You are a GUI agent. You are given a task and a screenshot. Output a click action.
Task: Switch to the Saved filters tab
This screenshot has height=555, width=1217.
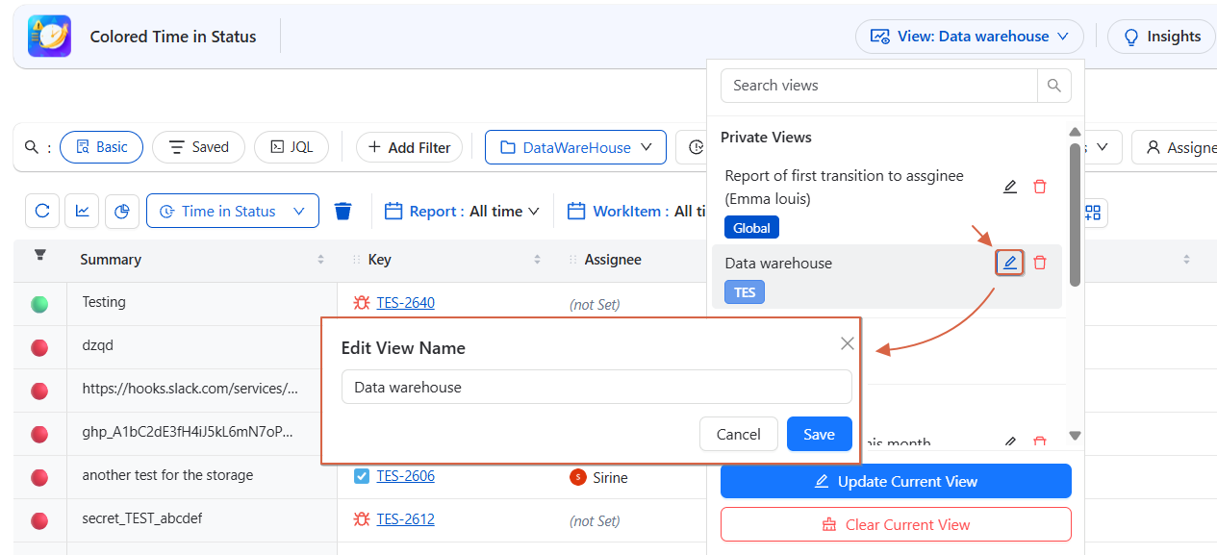(x=198, y=147)
